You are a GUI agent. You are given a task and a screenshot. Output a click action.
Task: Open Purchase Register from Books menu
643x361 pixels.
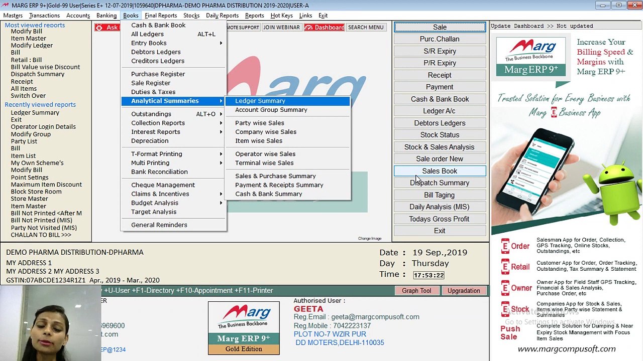[x=173, y=74]
